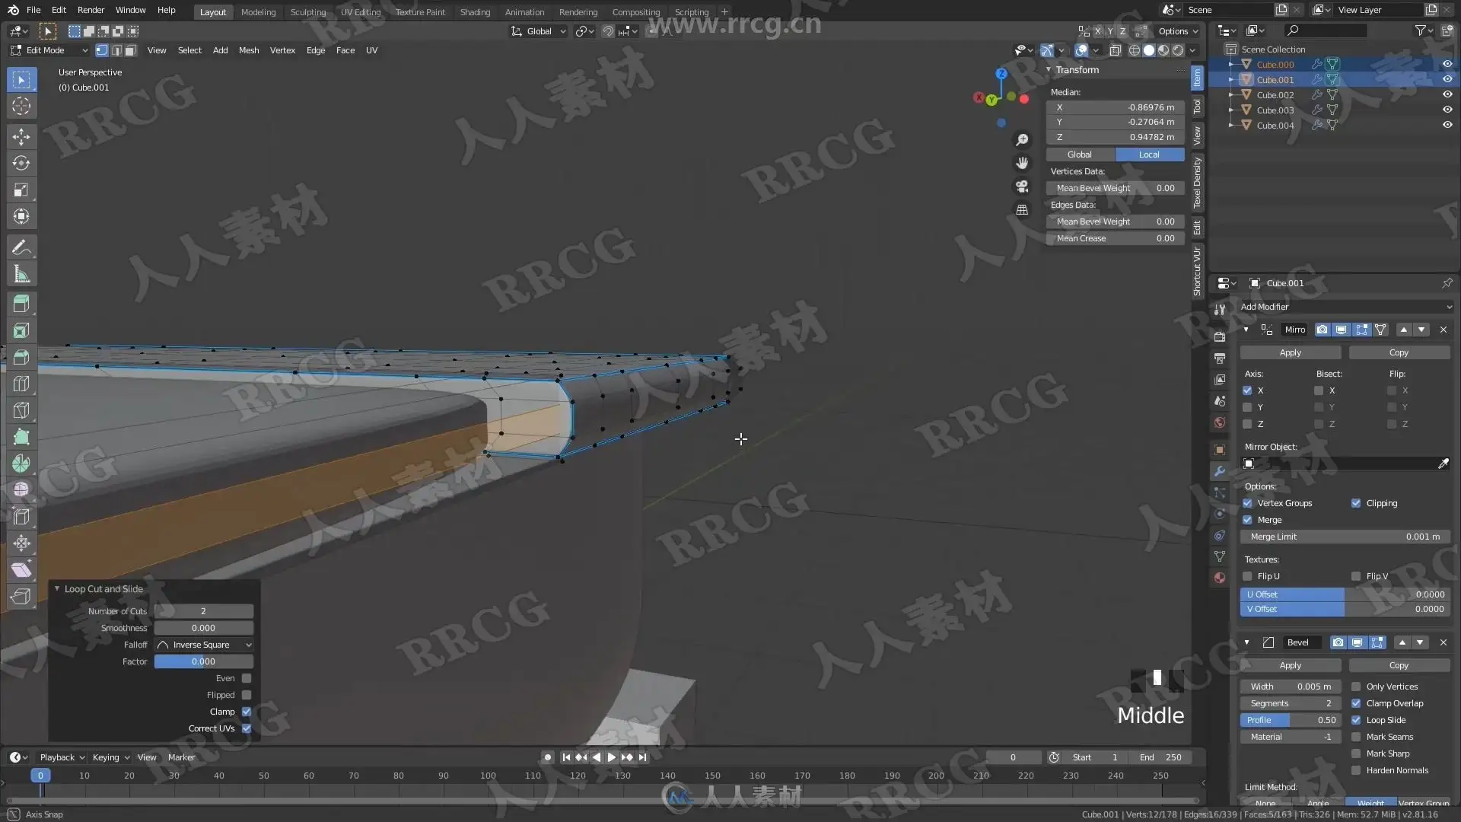Enable the Even checkbox in Loop Cut panel
Viewport: 1461px width, 822px height.
coord(247,678)
